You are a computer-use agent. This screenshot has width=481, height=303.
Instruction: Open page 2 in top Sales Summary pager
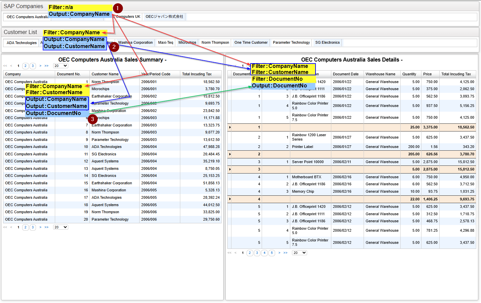26,66
